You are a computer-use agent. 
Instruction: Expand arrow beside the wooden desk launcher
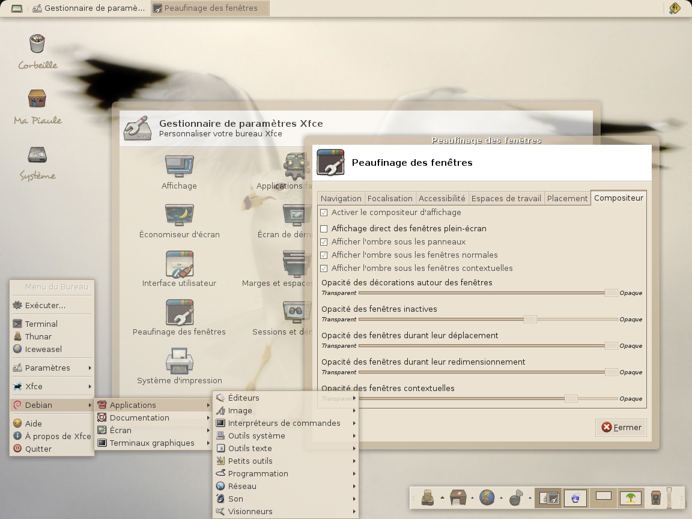tap(472, 498)
